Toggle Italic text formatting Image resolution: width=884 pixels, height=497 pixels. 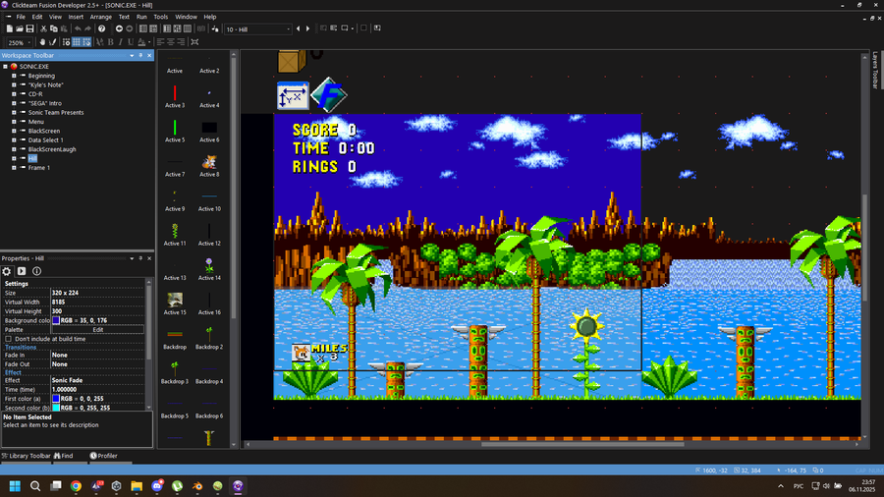120,42
